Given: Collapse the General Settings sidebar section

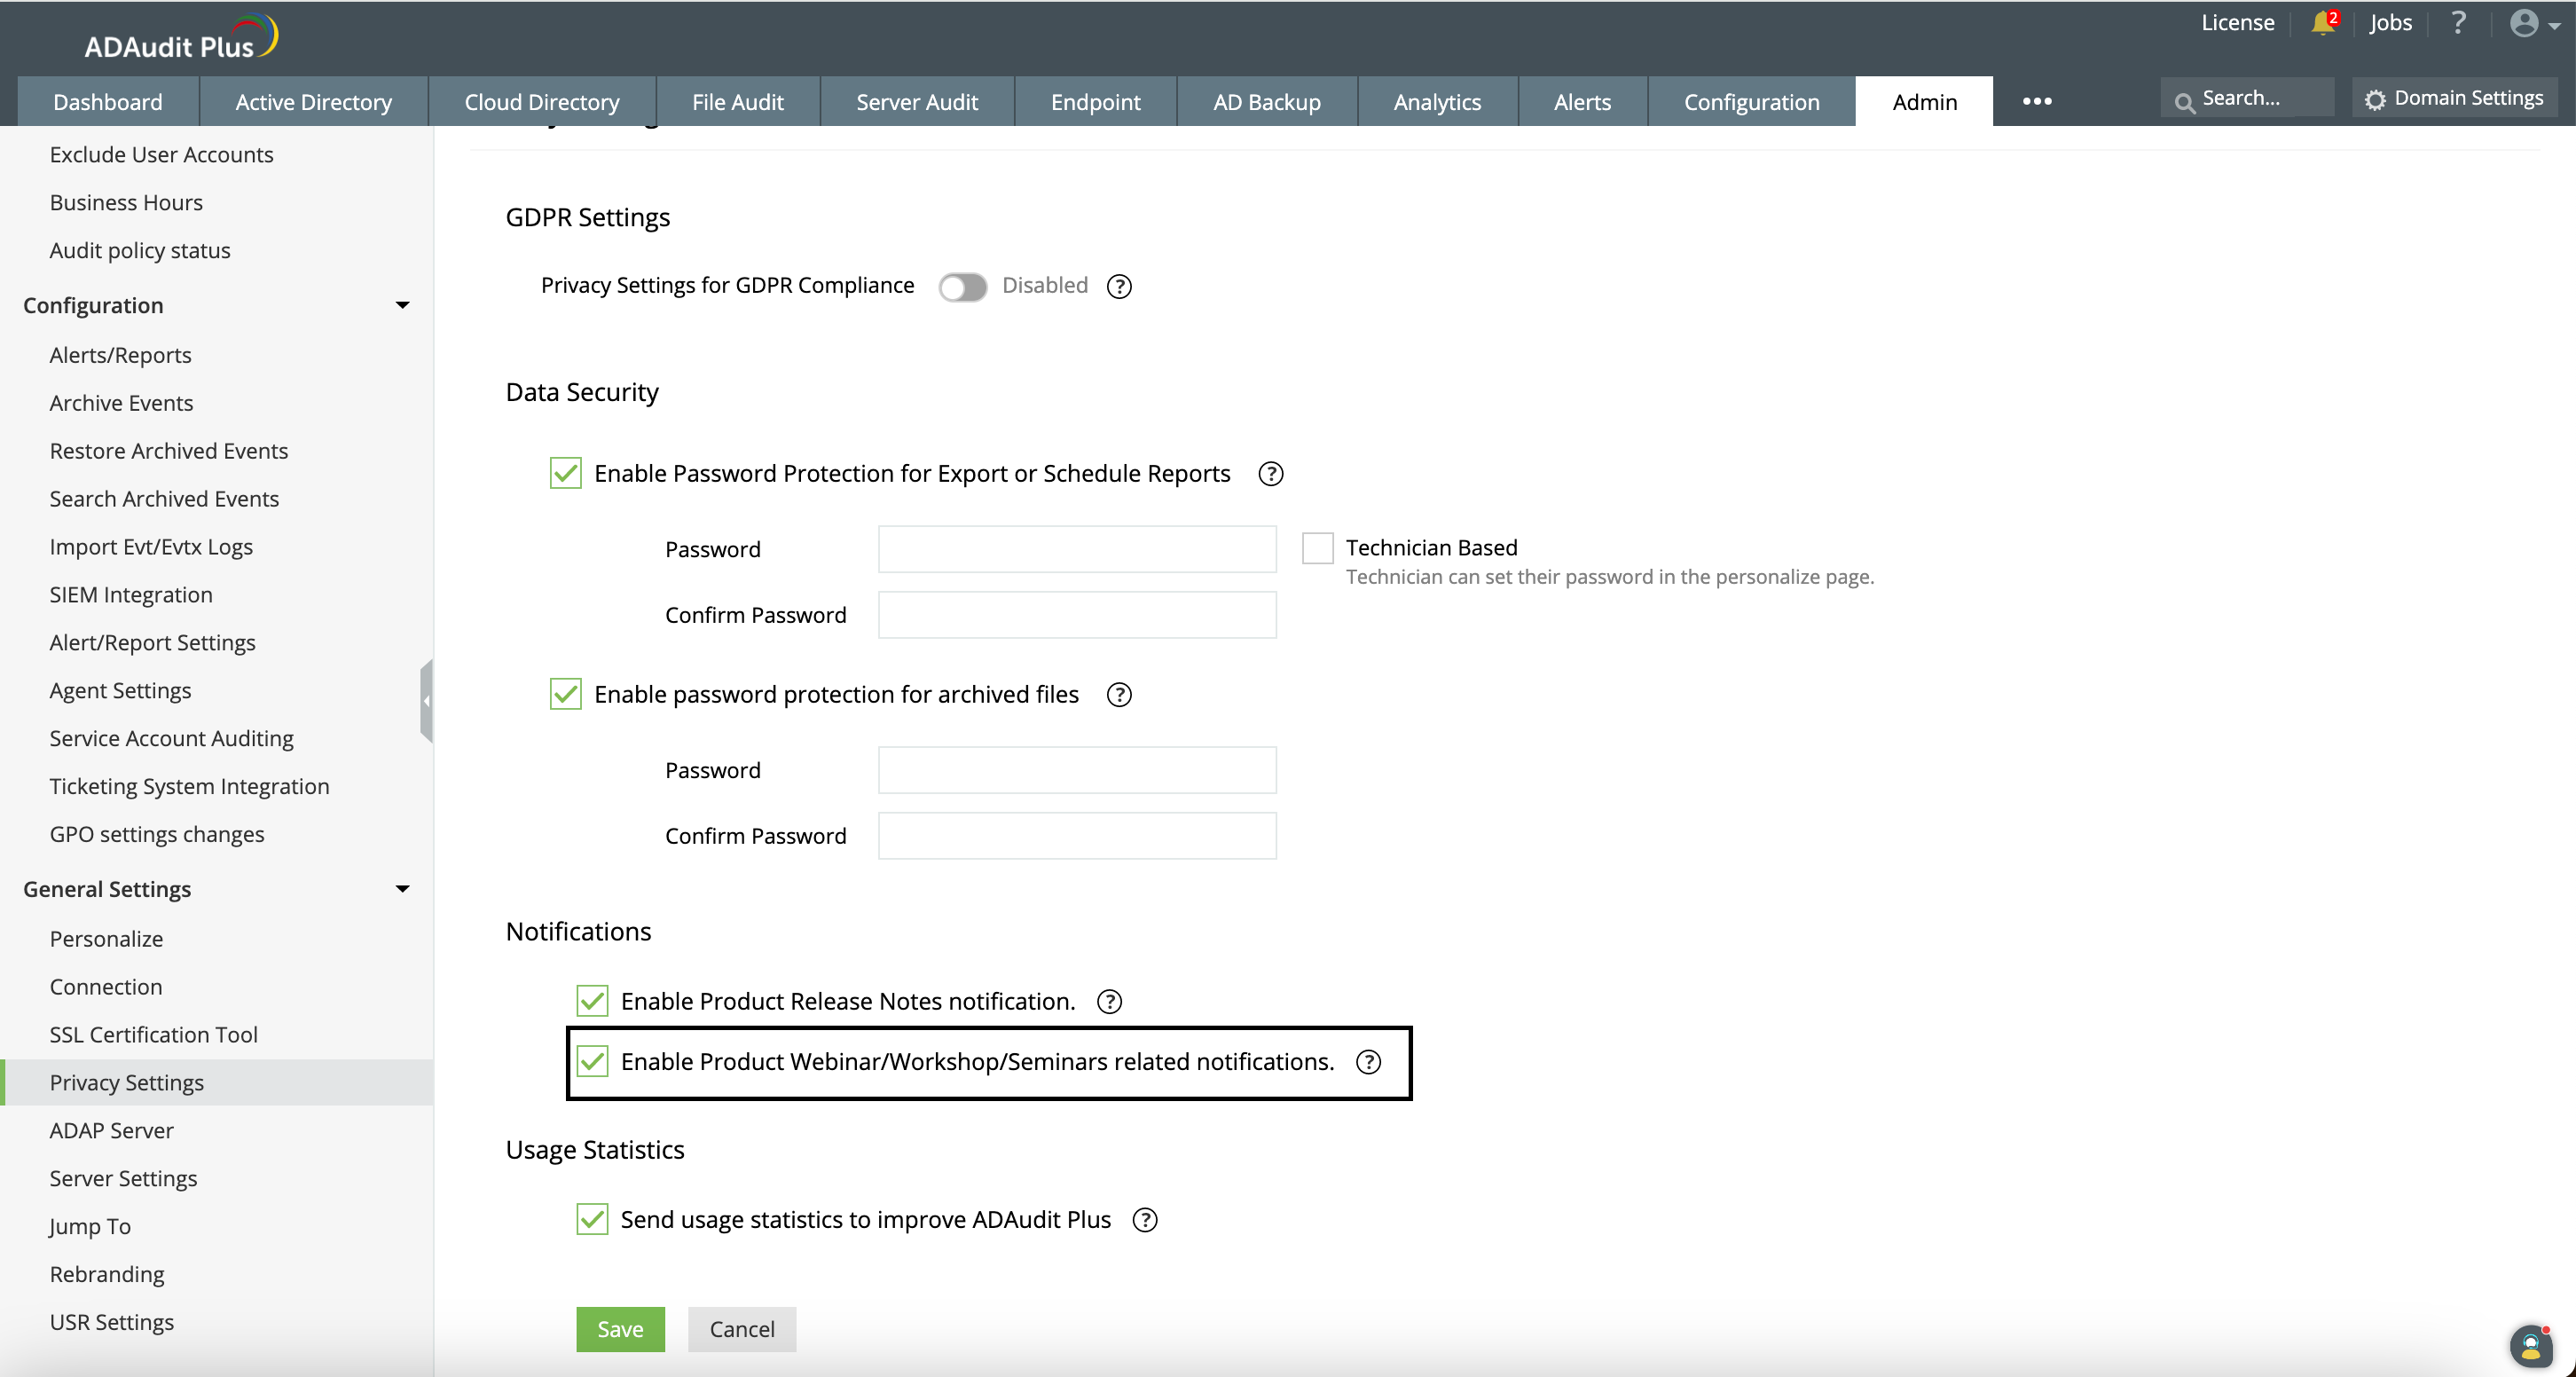Looking at the screenshot, I should coord(402,889).
